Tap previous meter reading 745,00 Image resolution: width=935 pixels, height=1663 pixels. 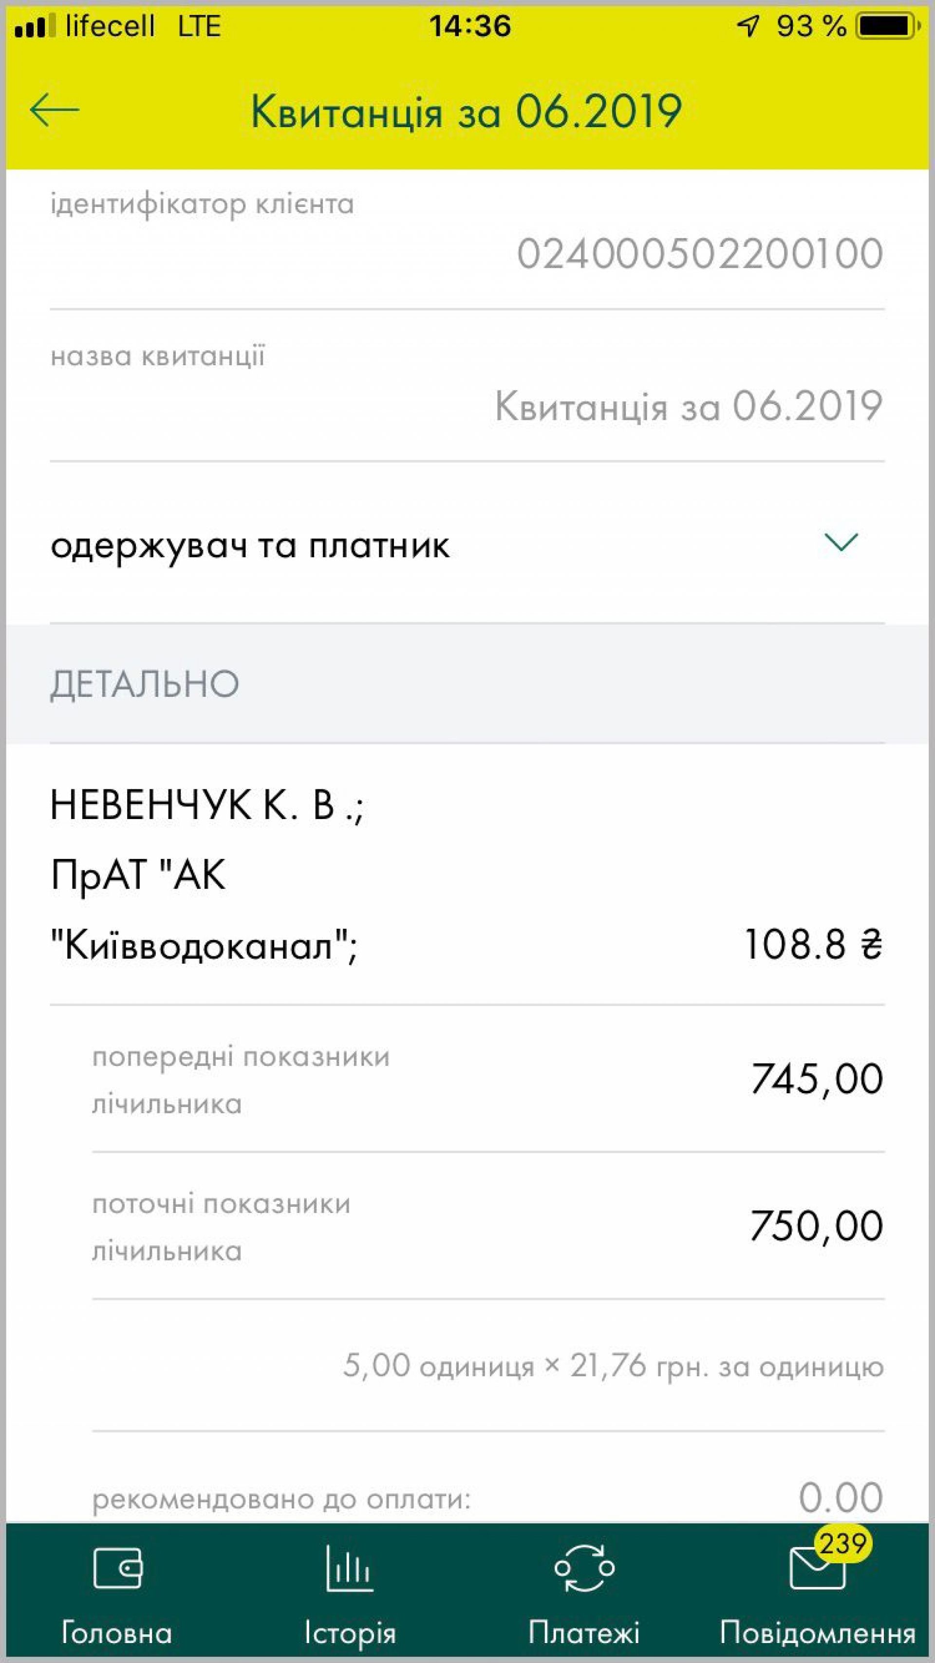[x=816, y=1079]
